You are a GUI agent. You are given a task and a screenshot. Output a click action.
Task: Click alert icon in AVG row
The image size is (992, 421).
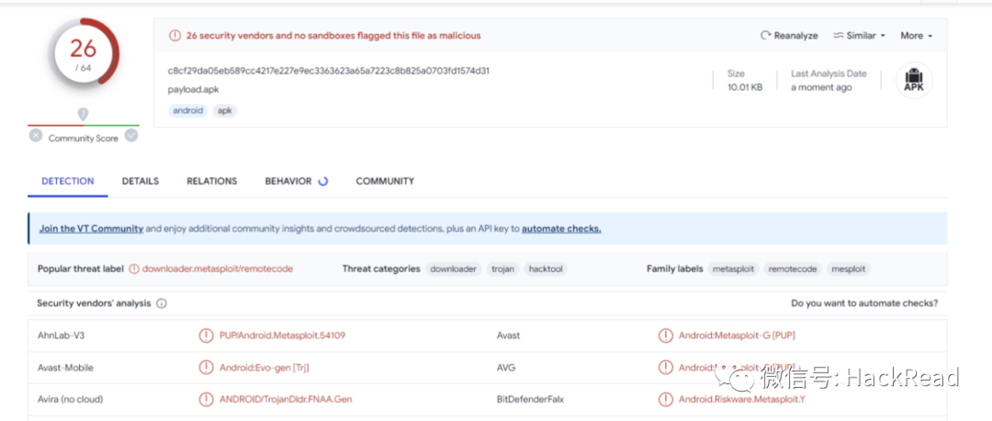click(x=666, y=367)
